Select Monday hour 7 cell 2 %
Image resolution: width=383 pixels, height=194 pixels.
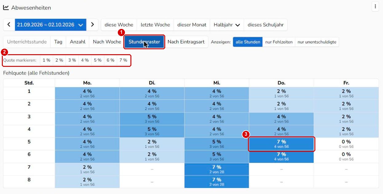click(87, 169)
